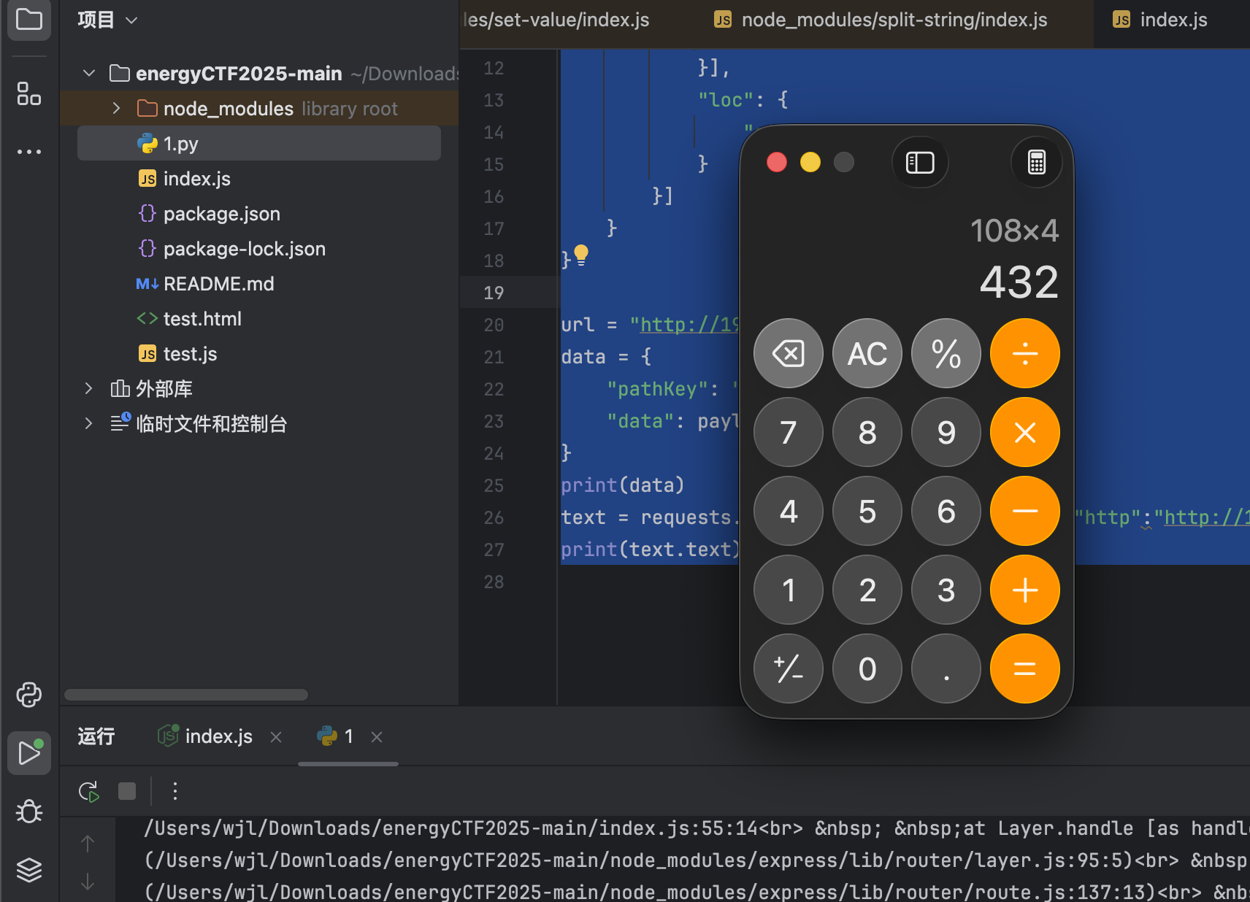Stop the running process with the stop square
1250x902 pixels.
coord(127,792)
